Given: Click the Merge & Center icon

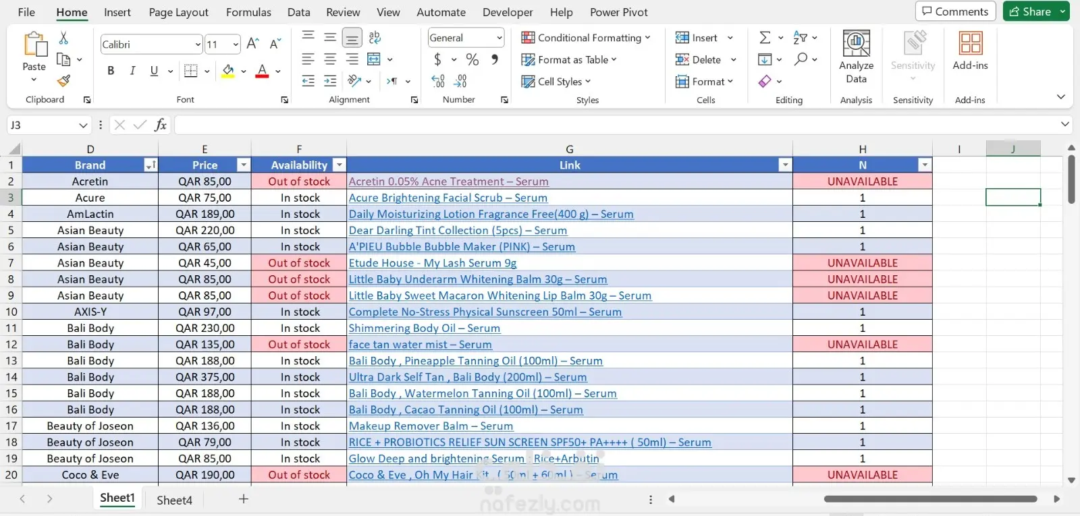Looking at the screenshot, I should [x=374, y=59].
